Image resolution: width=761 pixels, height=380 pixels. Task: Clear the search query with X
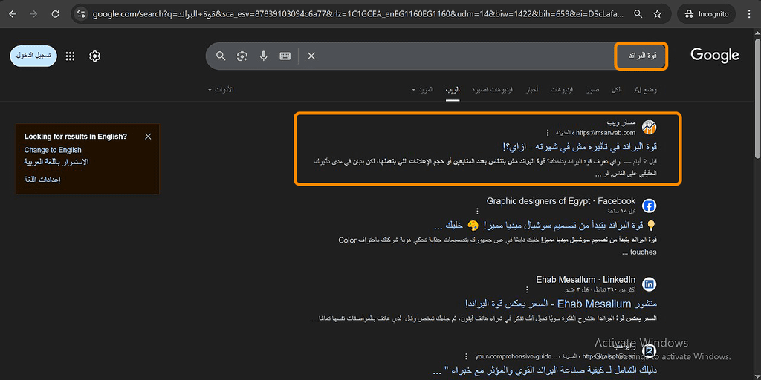311,56
